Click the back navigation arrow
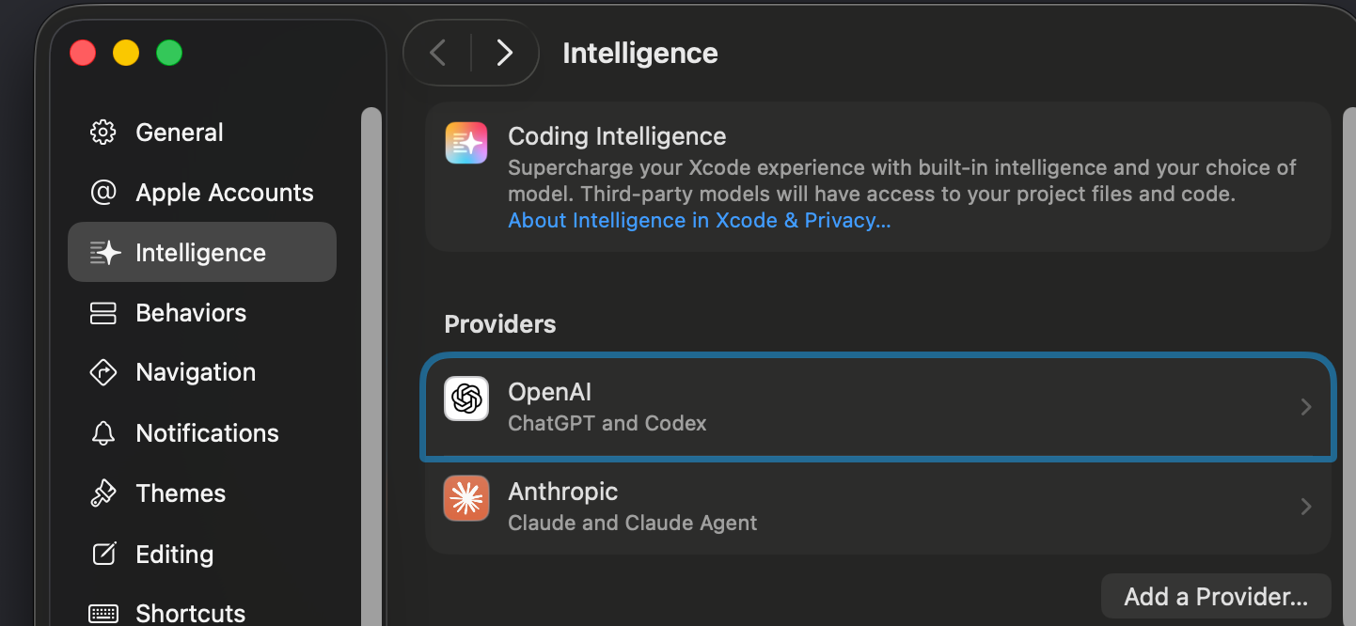 [x=436, y=53]
